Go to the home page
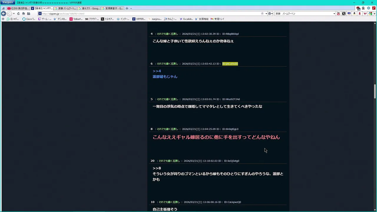The height and width of the screenshot is (212, 377). click(24, 14)
